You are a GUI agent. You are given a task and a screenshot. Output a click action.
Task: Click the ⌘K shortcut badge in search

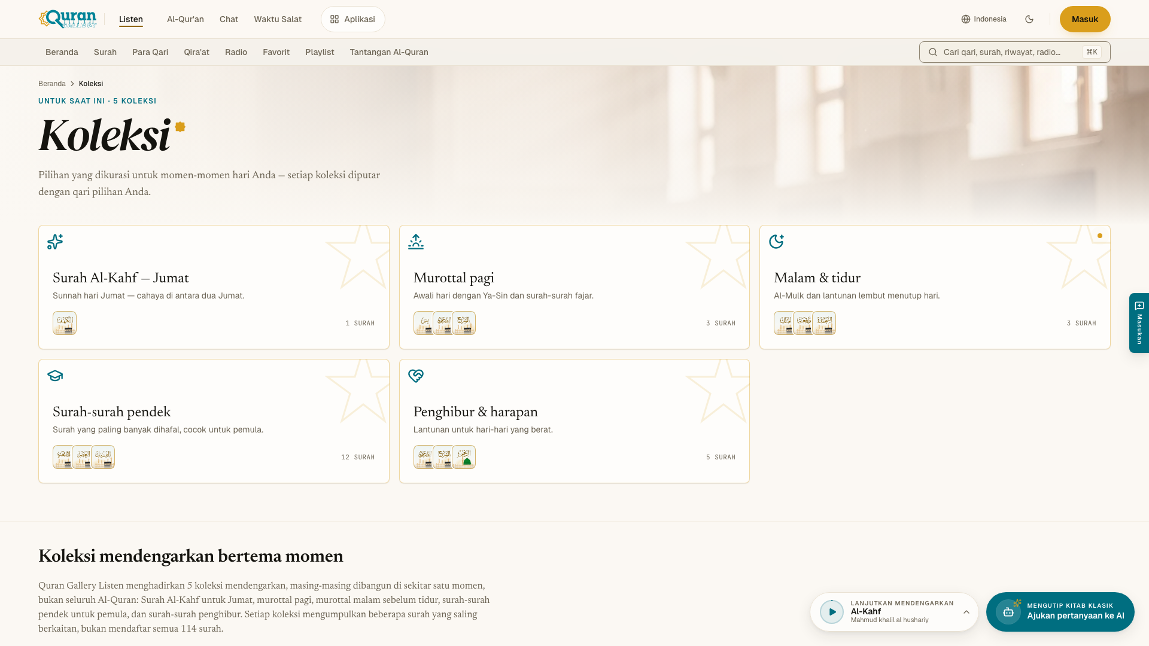[1092, 52]
